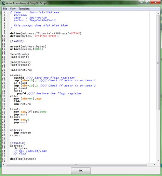
Task: Close the Auto Assemble window
Action: (156, 2)
